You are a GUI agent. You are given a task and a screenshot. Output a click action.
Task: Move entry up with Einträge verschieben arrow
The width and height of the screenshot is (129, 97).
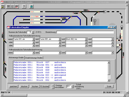click(53, 85)
